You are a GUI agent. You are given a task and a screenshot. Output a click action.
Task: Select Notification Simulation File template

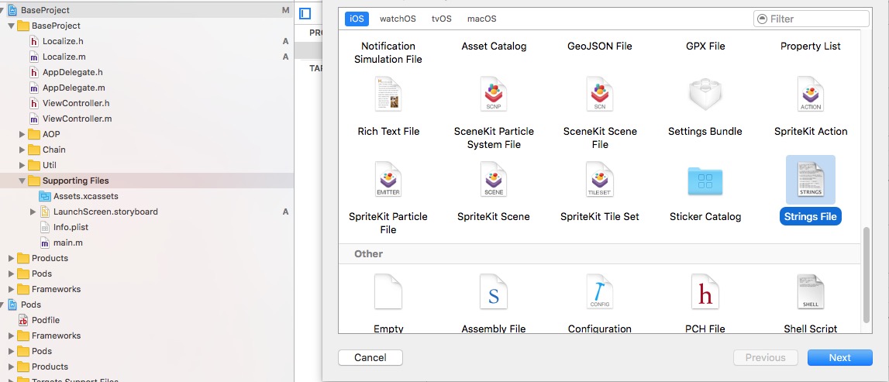pos(388,53)
